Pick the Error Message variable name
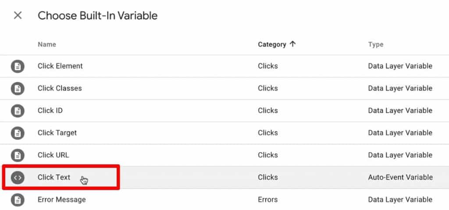Screen dimensions: 449x210 click(61, 199)
